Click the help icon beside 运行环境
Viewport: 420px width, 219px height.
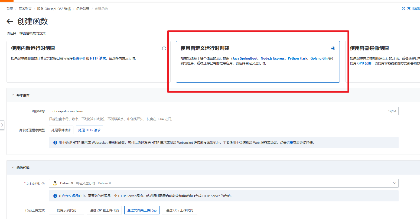[43, 184]
